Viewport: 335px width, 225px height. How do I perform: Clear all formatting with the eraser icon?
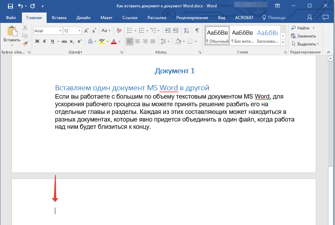coord(119,31)
